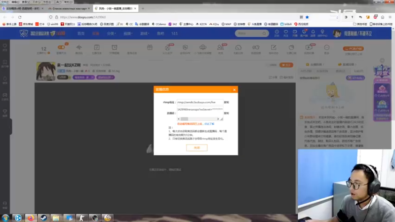Open the S11 navigation item
Image resolution: width=395 pixels, height=222 pixels.
pyautogui.click(x=175, y=34)
